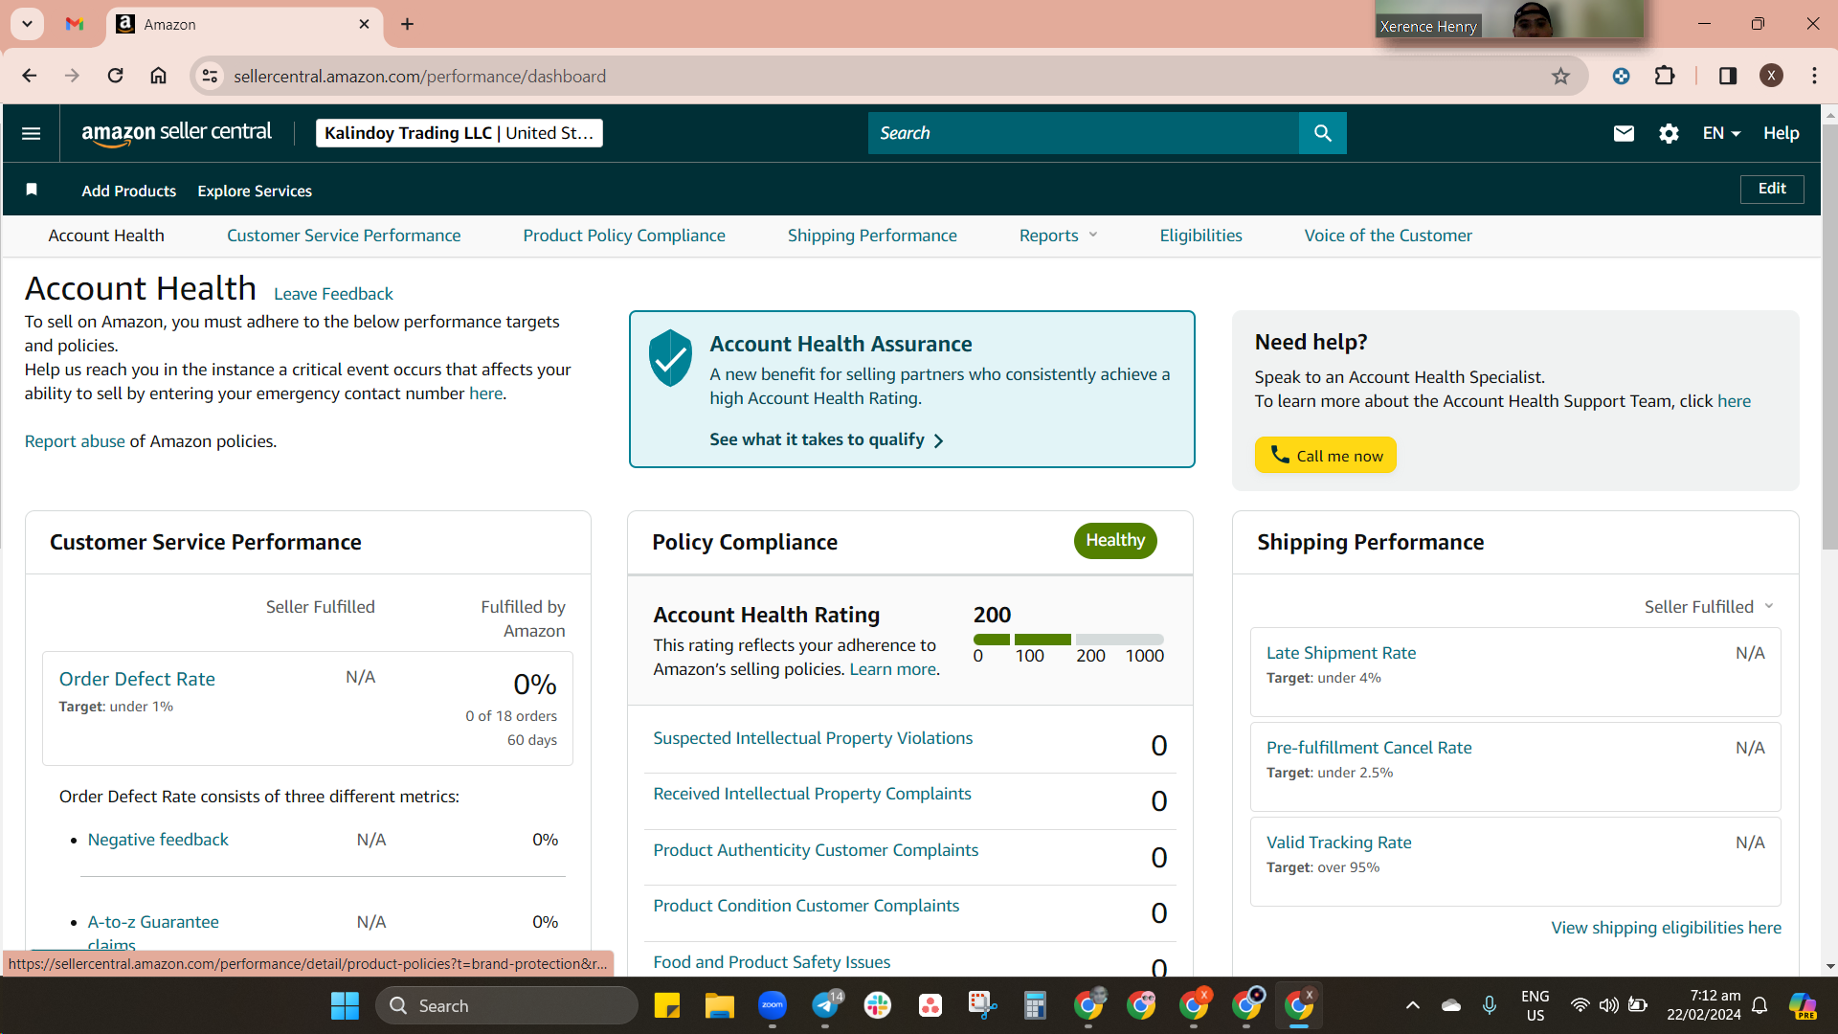The image size is (1838, 1034).
Task: Click the Help link in header
Action: (x=1781, y=133)
